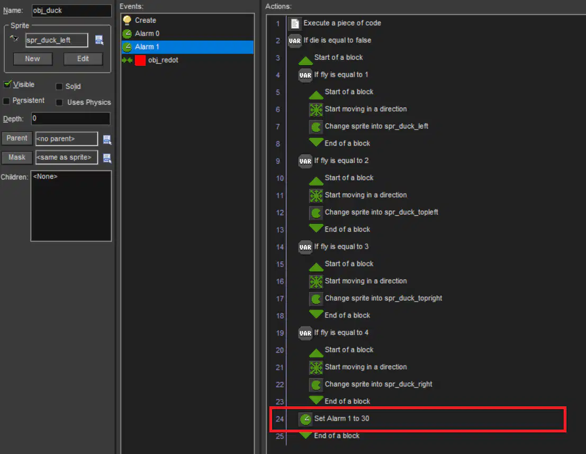Select Start moving in a direction on line 11

pos(358,195)
